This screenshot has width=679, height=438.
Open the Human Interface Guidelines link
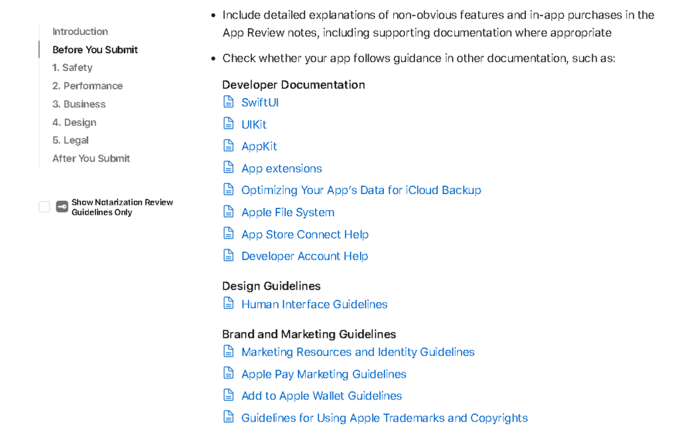[x=314, y=304]
